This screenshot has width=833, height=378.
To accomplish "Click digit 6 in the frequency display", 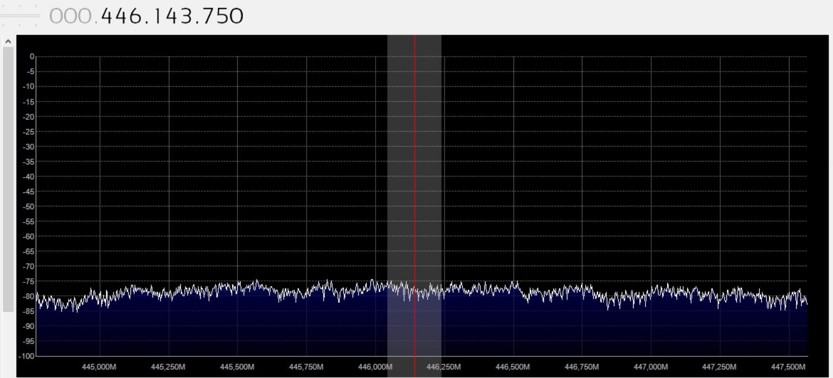I will tap(136, 16).
